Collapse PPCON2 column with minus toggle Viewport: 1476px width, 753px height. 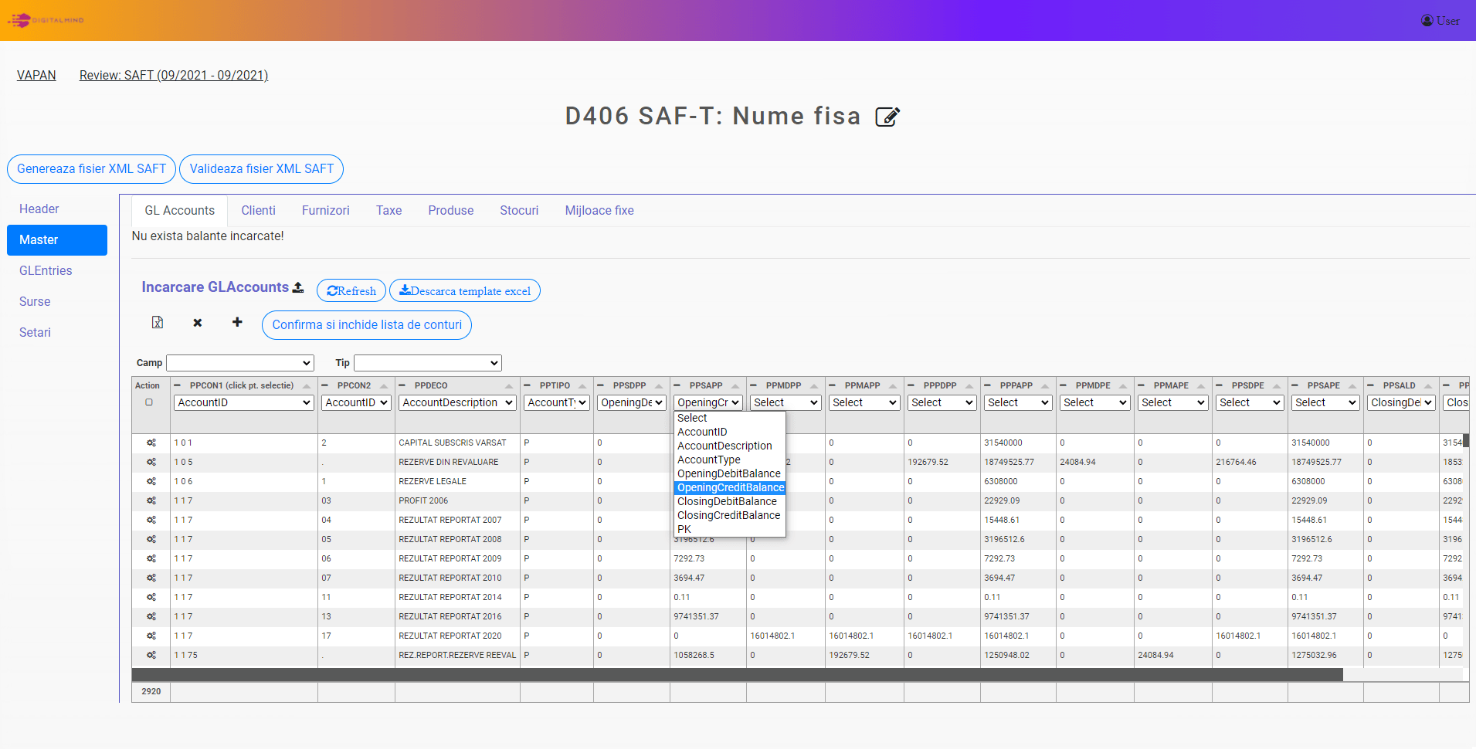coord(324,385)
